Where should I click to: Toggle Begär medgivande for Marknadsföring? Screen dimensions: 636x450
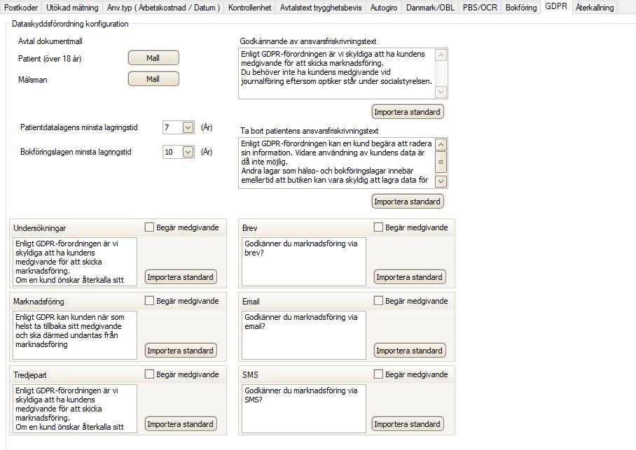[x=149, y=301]
